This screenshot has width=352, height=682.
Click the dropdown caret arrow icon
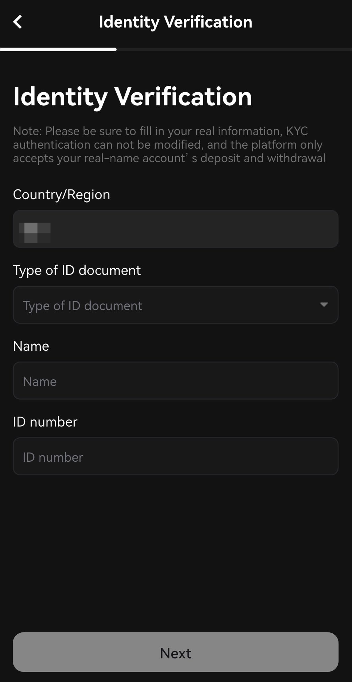(324, 305)
